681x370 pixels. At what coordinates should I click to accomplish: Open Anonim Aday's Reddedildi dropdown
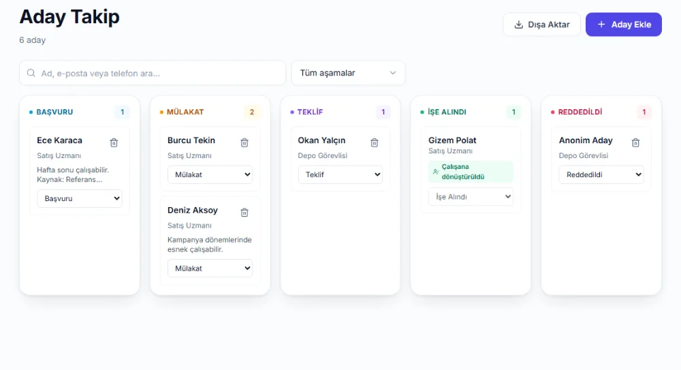coord(601,174)
